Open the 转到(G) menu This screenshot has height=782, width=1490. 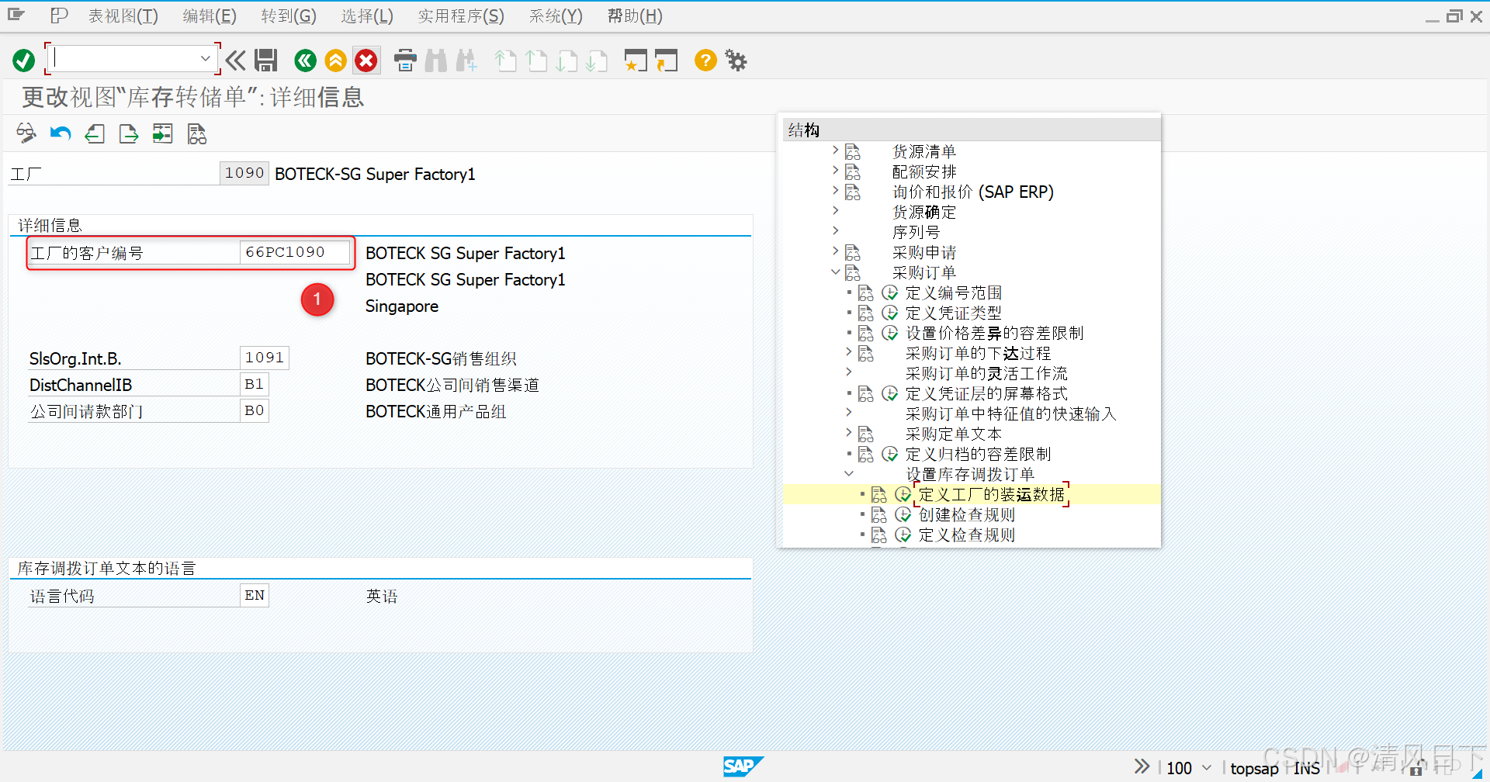tap(289, 16)
